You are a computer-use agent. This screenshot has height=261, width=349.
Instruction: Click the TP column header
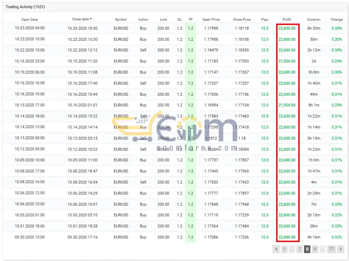pos(190,19)
